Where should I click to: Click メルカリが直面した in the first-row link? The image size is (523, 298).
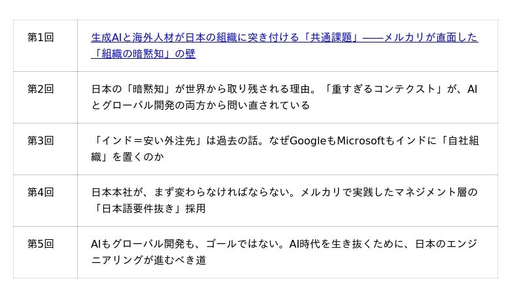point(431,37)
